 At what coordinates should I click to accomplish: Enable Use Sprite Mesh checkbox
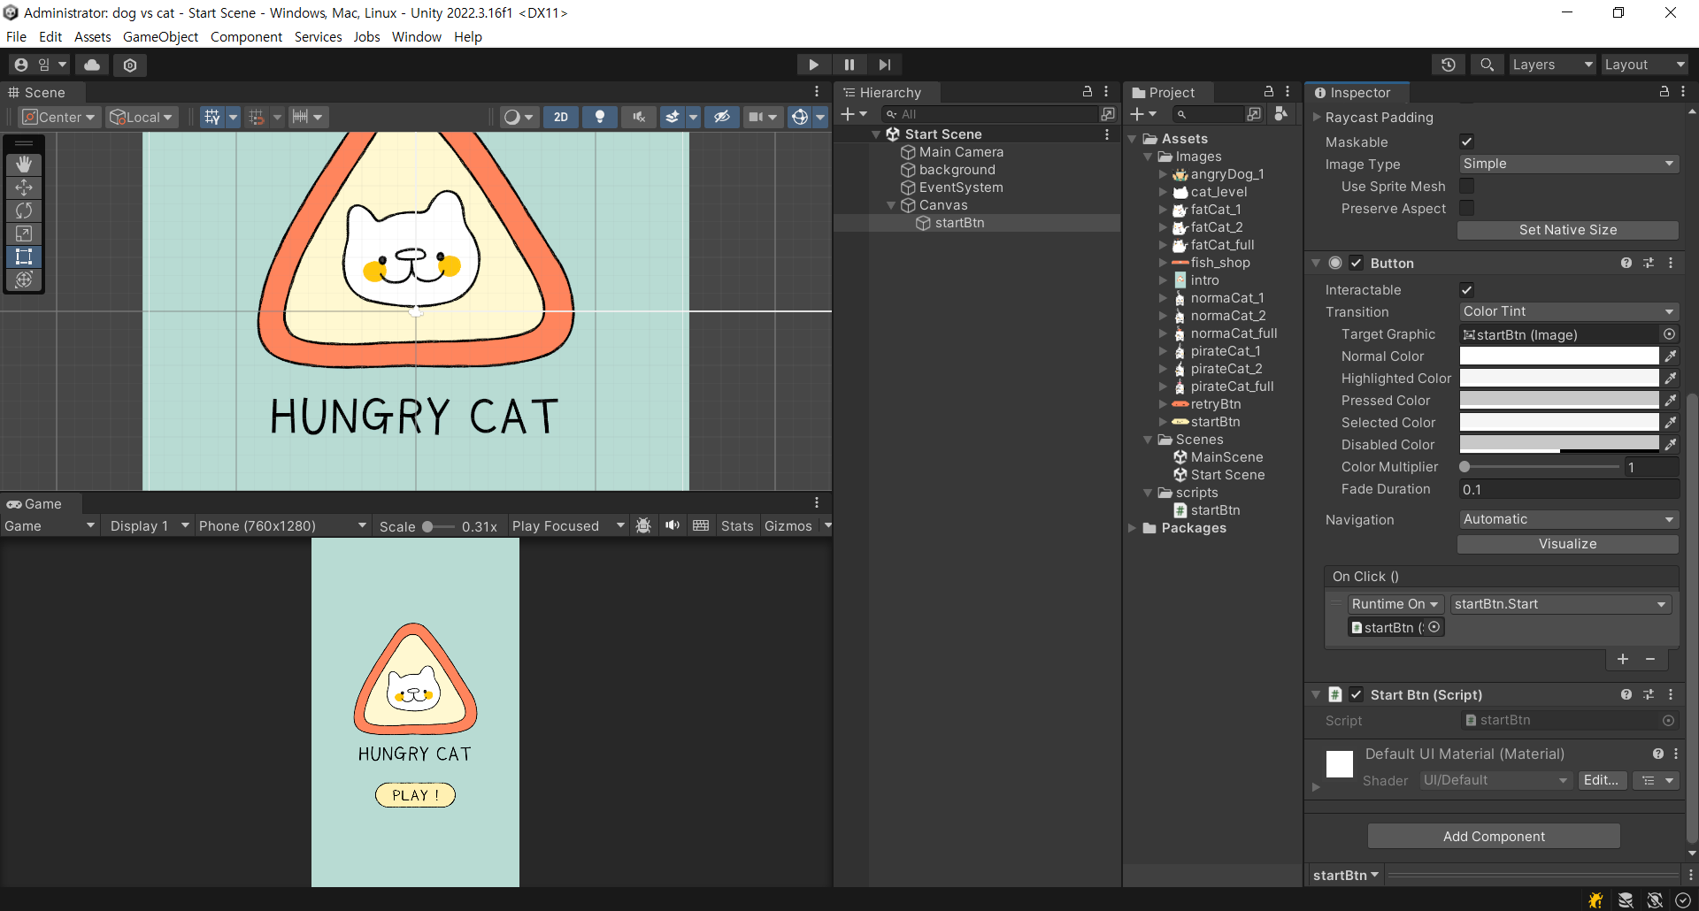[x=1467, y=186]
